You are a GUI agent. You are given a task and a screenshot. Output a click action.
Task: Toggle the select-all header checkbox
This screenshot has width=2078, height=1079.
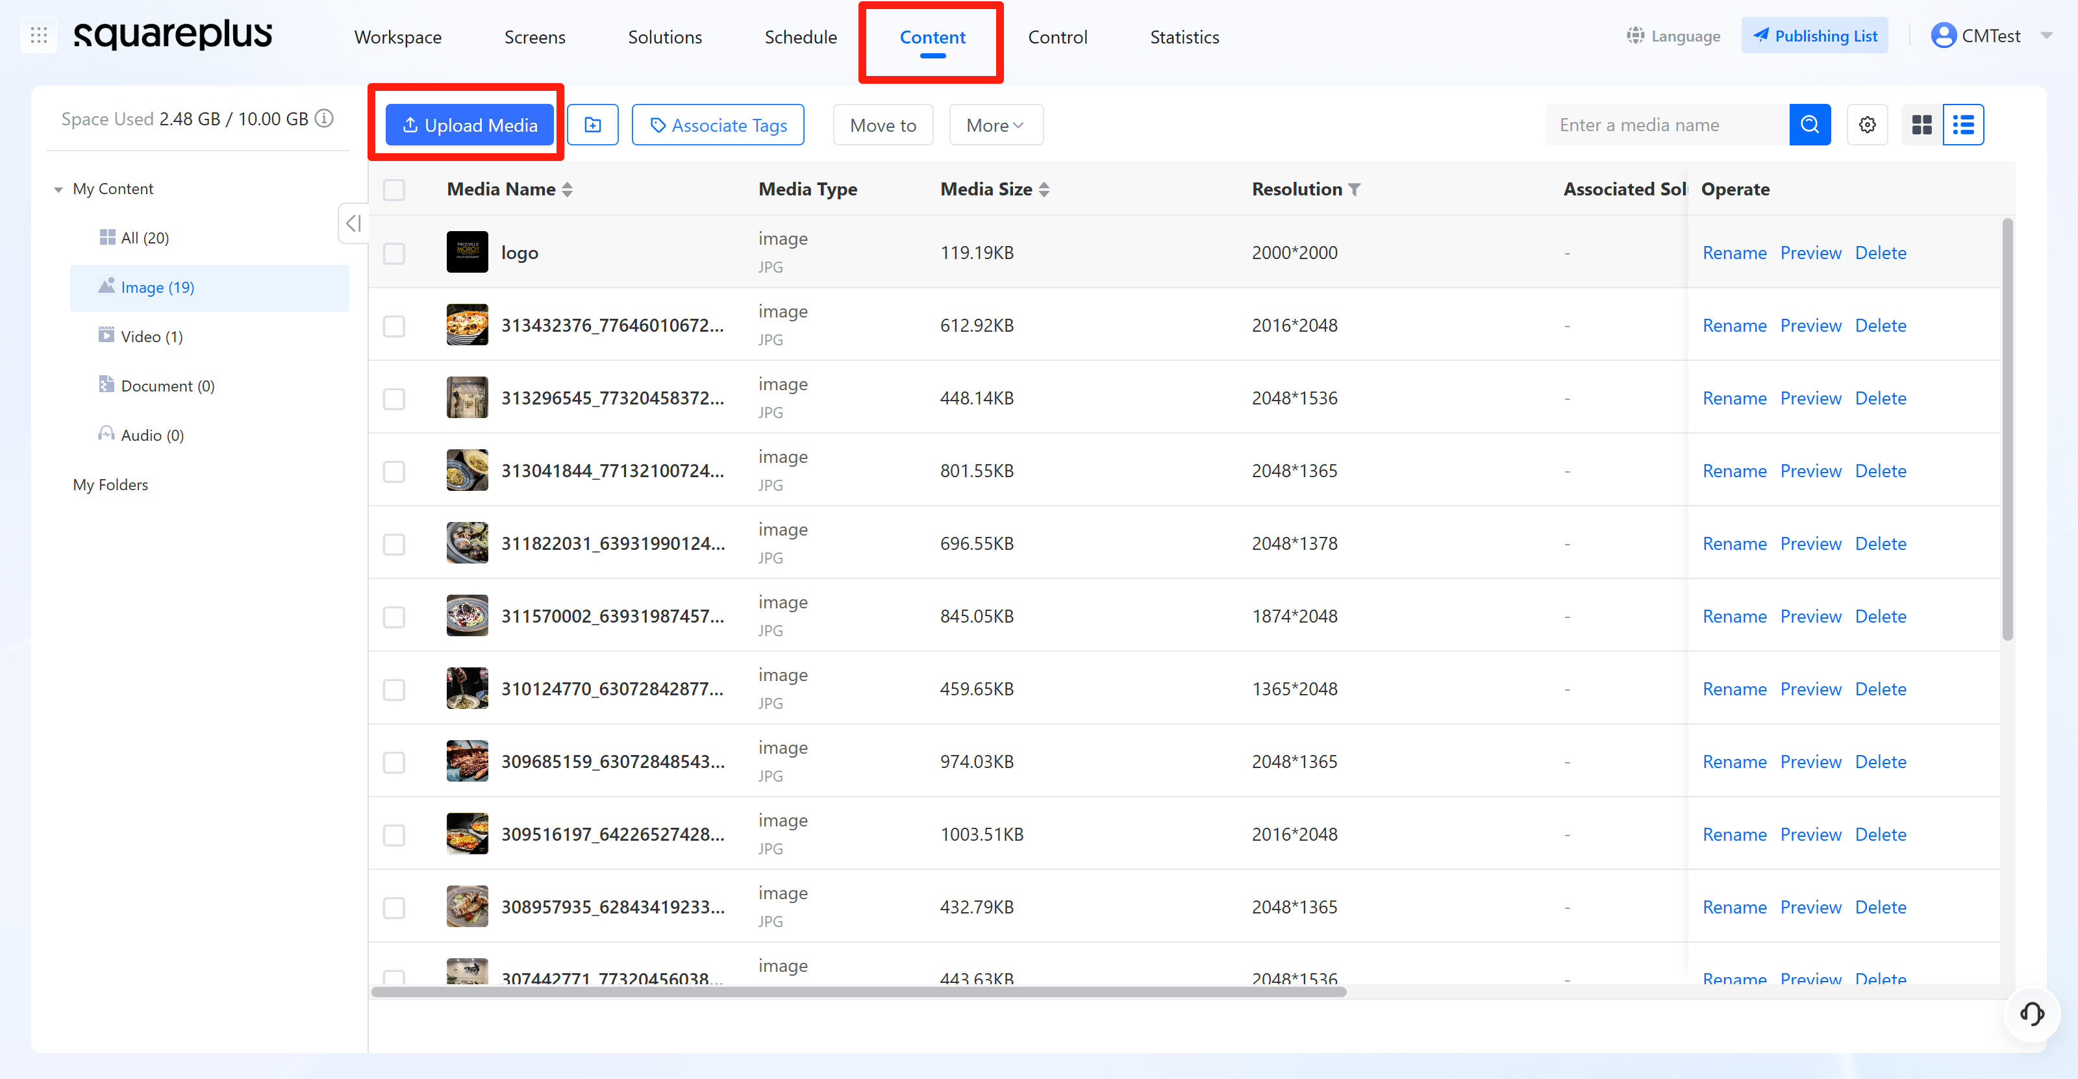click(x=394, y=190)
